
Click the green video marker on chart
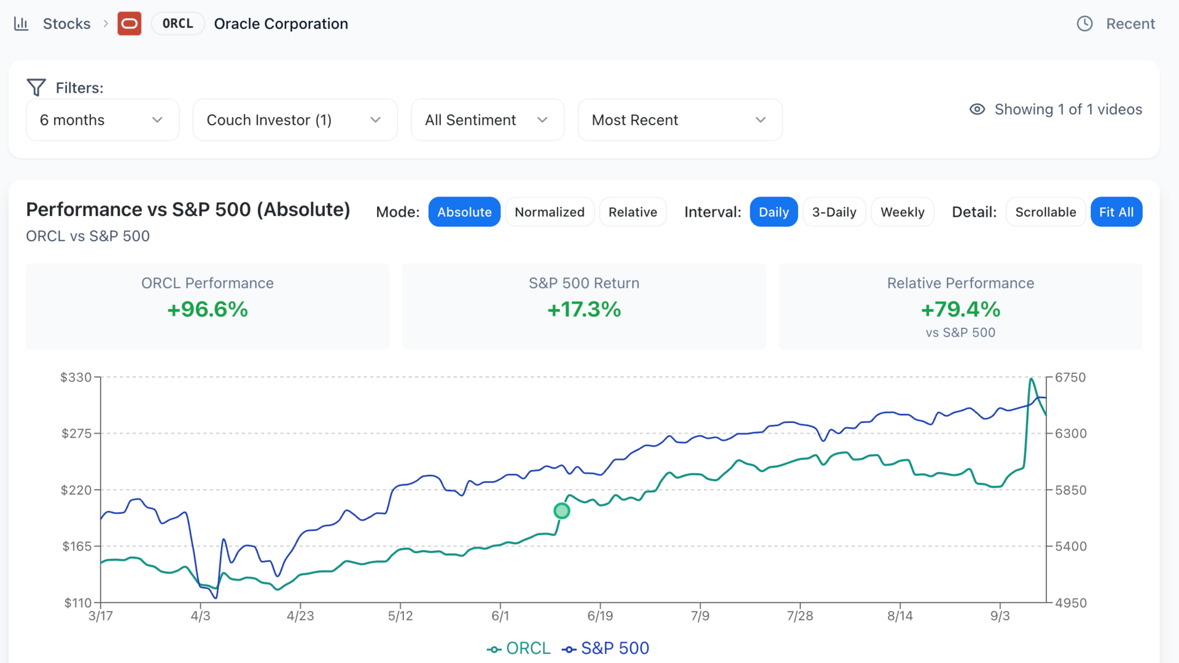pos(561,511)
